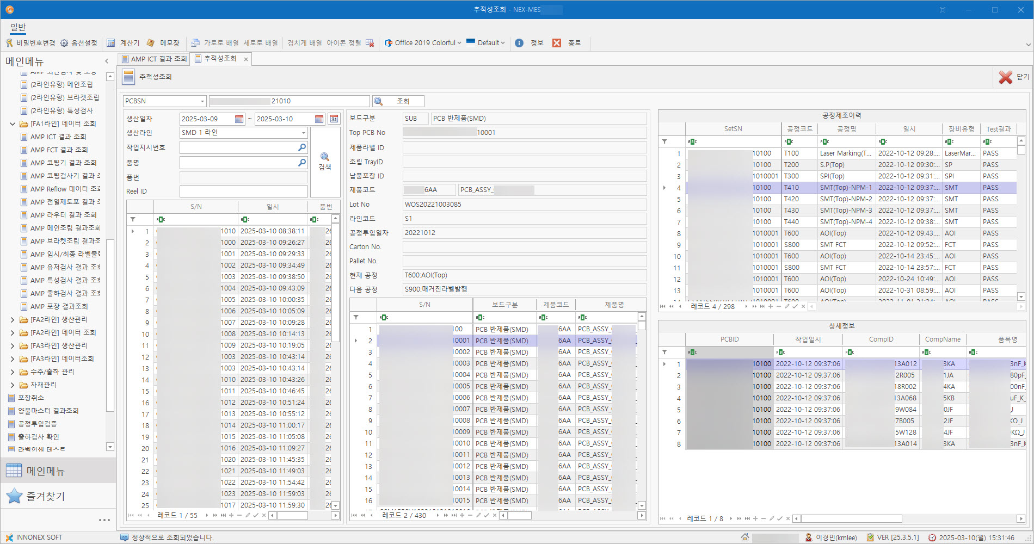
Task: Click the password change (비밀번호변경) icon
Action: coord(9,43)
